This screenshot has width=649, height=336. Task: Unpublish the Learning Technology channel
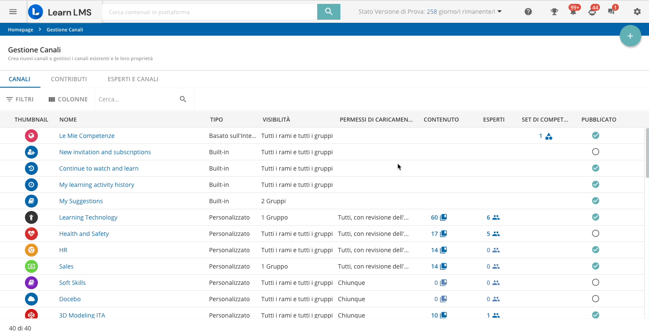pyautogui.click(x=596, y=217)
